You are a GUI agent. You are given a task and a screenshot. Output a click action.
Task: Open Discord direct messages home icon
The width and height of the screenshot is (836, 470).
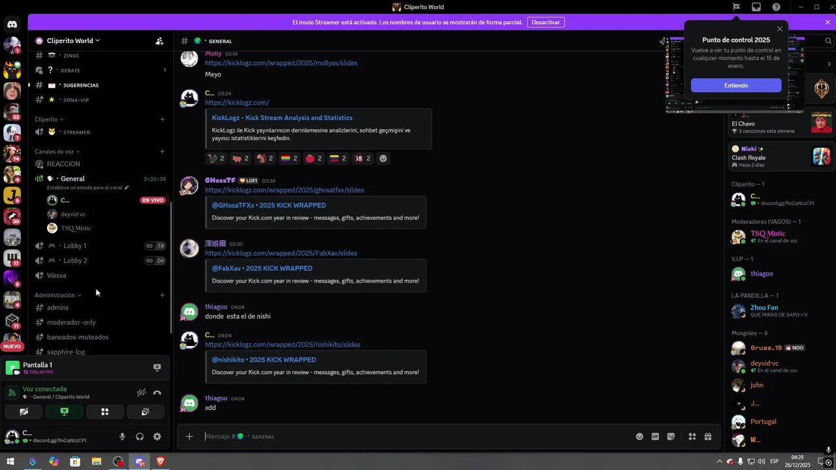click(x=12, y=25)
